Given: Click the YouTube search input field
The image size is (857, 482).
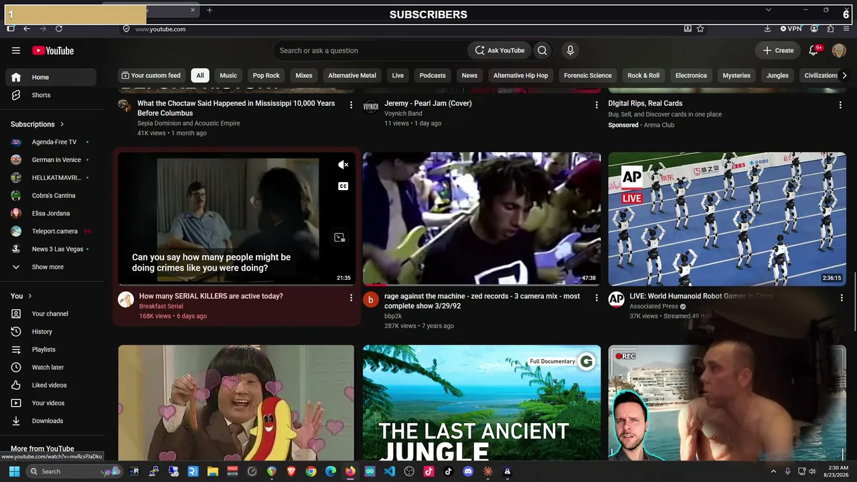Looking at the screenshot, I should 370,50.
